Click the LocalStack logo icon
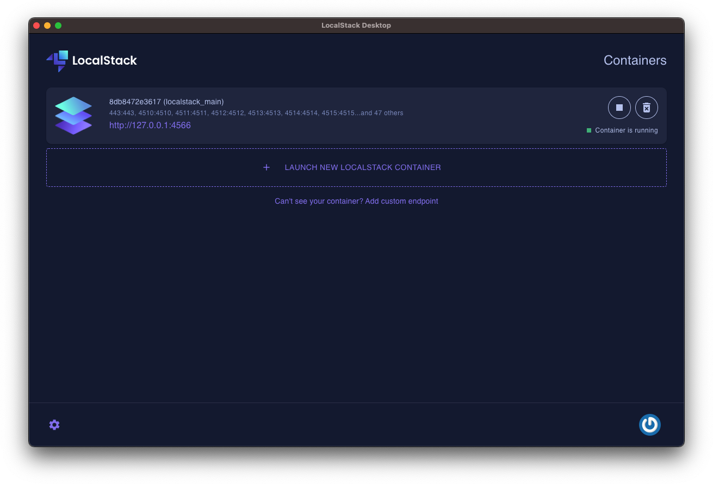Screen dimensions: 713x484 pos(57,61)
